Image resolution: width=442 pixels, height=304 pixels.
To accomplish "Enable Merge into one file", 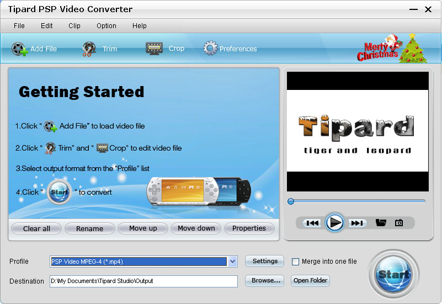I will 295,262.
